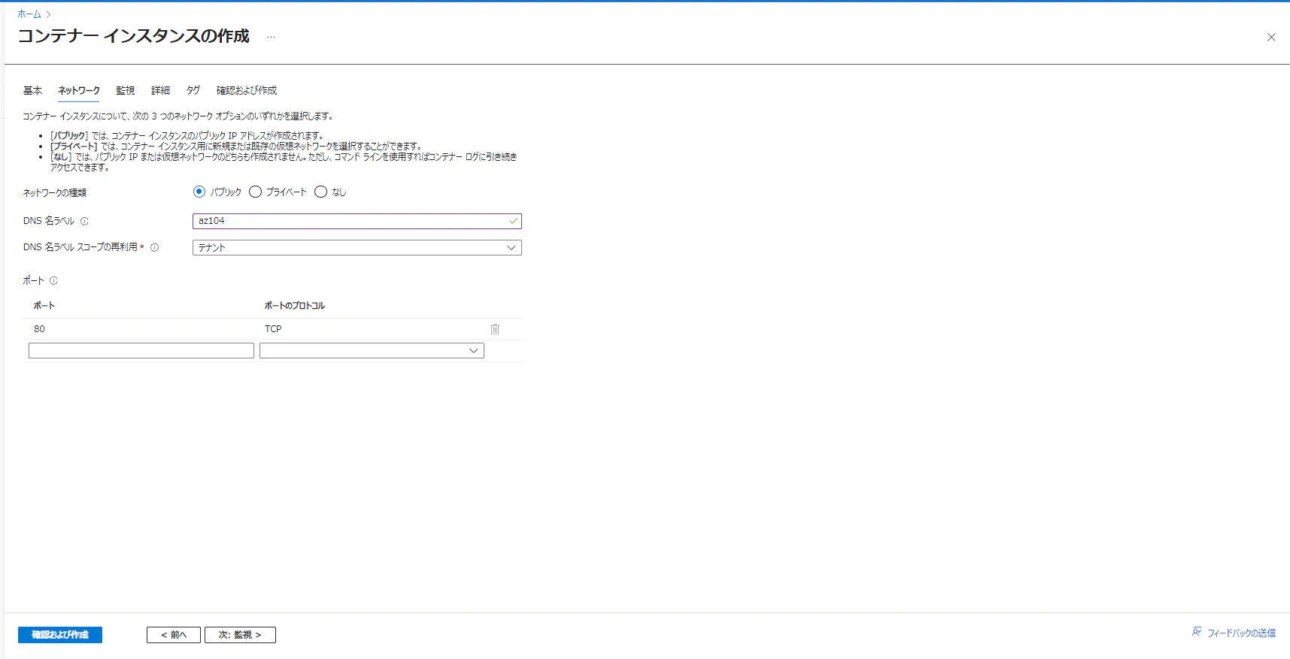Select the プライベート network type
The image size is (1290, 659).
click(255, 192)
